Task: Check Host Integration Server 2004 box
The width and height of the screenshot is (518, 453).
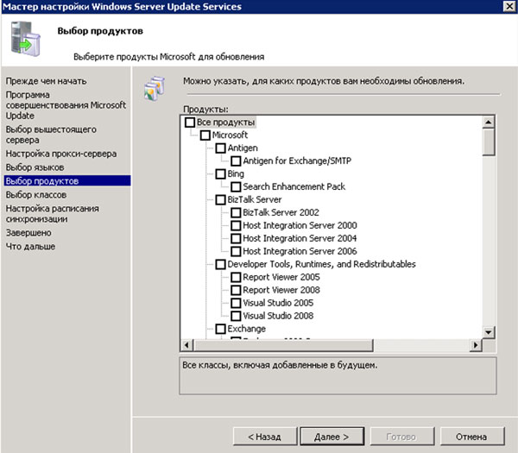Action: pos(236,238)
